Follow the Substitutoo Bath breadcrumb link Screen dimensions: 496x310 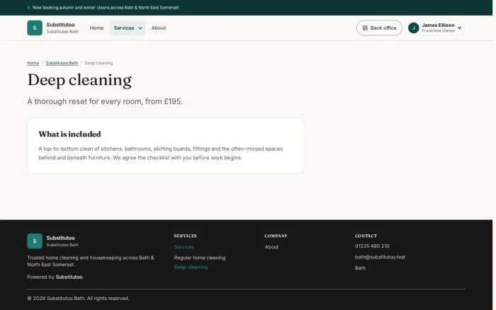(x=62, y=63)
